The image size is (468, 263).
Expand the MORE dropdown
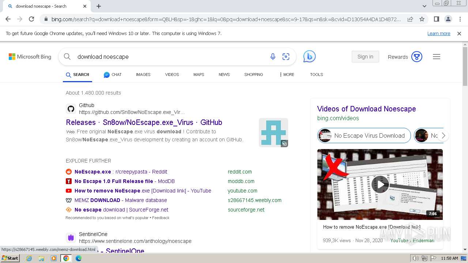point(287,75)
